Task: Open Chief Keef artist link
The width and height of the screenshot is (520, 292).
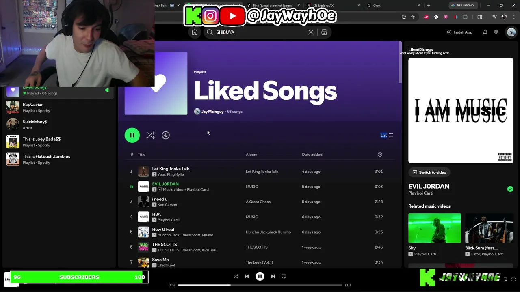Action: tap(166, 265)
